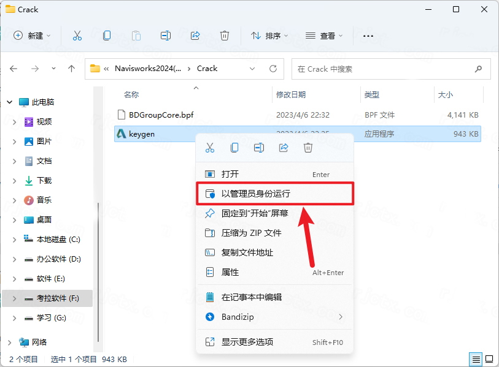Select 下载 in the navigation pane
The height and width of the screenshot is (367, 499).
pyautogui.click(x=44, y=181)
